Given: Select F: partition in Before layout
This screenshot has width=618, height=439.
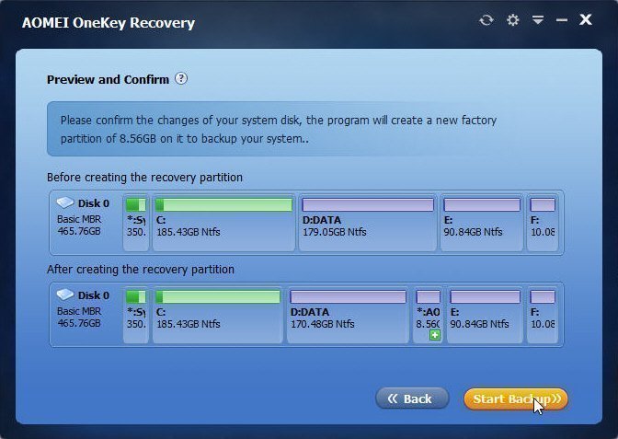Looking at the screenshot, I should coord(543,223).
